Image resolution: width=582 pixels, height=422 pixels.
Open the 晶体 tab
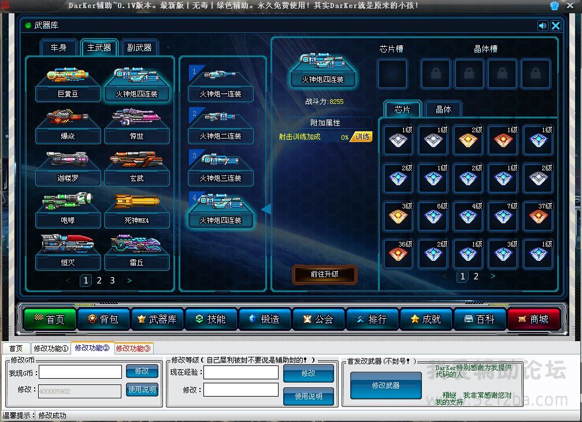(443, 109)
